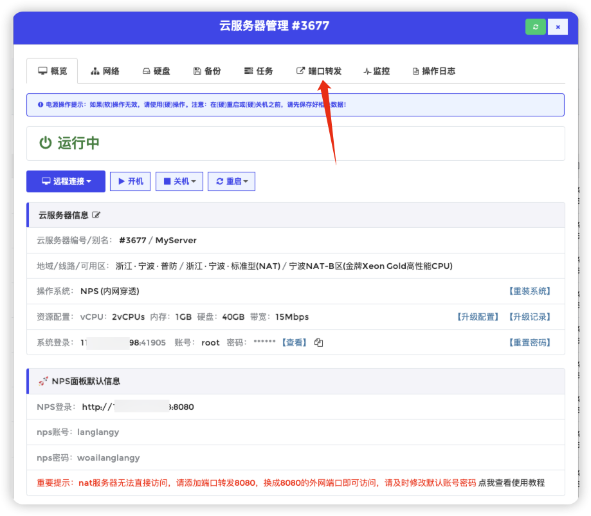Click the dialog title 云服务器管理 #3677

(x=275, y=26)
